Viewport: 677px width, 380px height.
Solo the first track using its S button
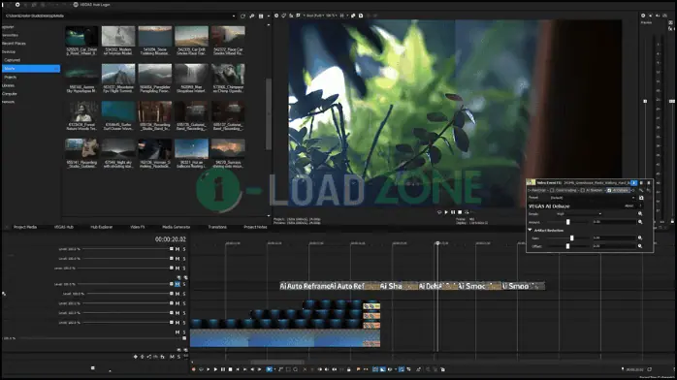pyautogui.click(x=184, y=249)
